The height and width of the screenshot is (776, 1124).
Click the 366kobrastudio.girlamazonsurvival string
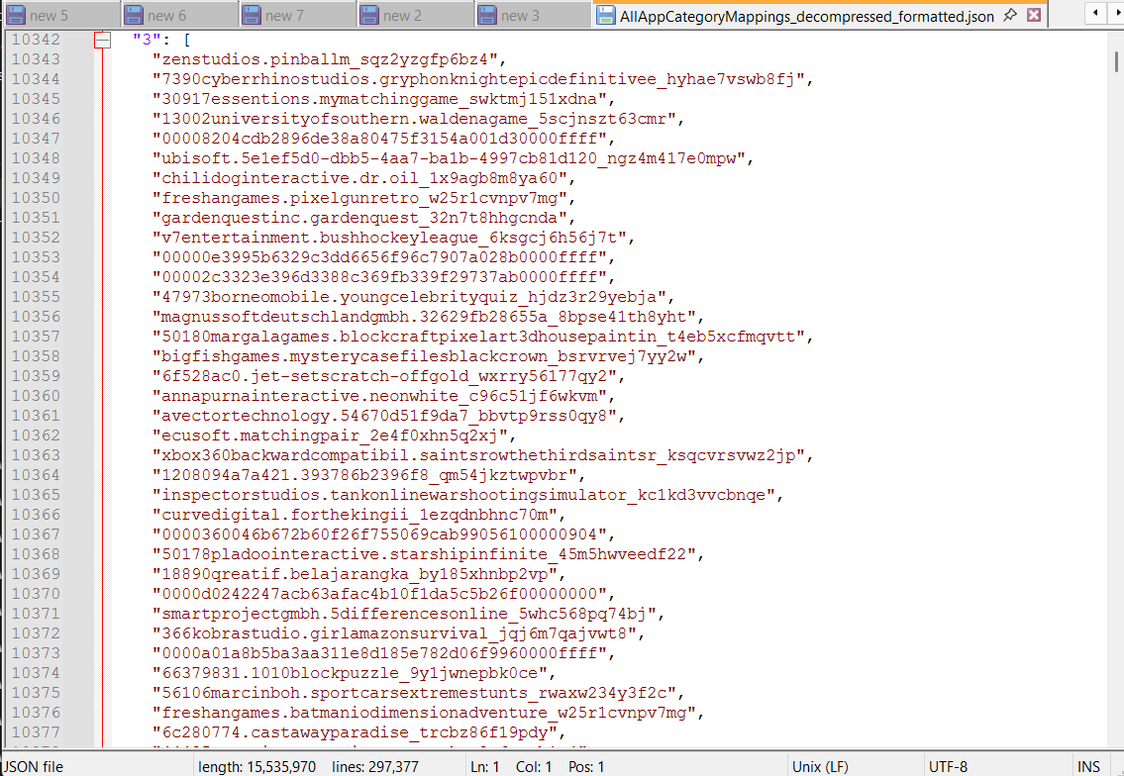(394, 633)
